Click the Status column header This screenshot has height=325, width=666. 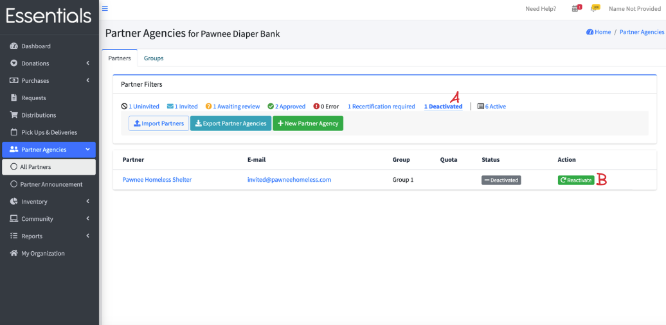(491, 160)
